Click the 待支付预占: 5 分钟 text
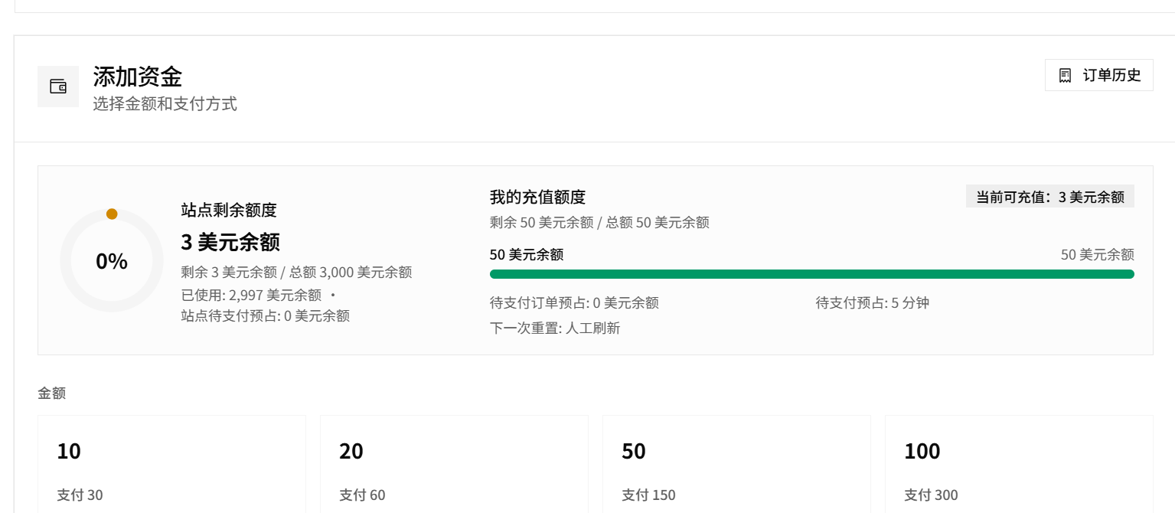 click(x=873, y=302)
